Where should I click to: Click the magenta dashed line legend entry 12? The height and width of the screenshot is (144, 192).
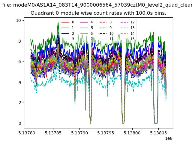[123, 22]
